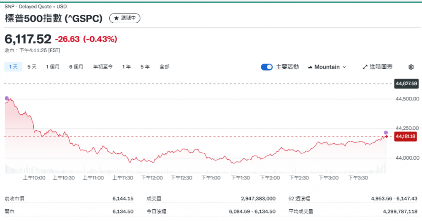Click the 44,627.59 previous close label
Image resolution: width=422 pixels, height=221 pixels.
[x=406, y=84]
